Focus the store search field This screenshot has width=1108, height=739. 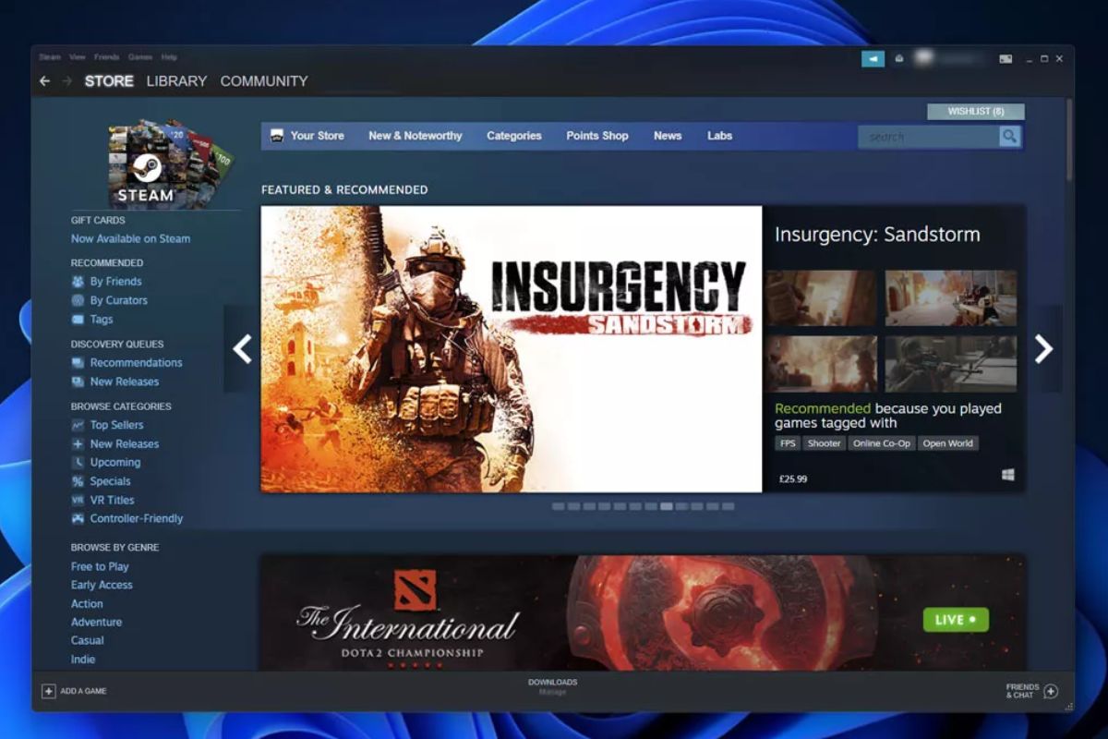(929, 137)
